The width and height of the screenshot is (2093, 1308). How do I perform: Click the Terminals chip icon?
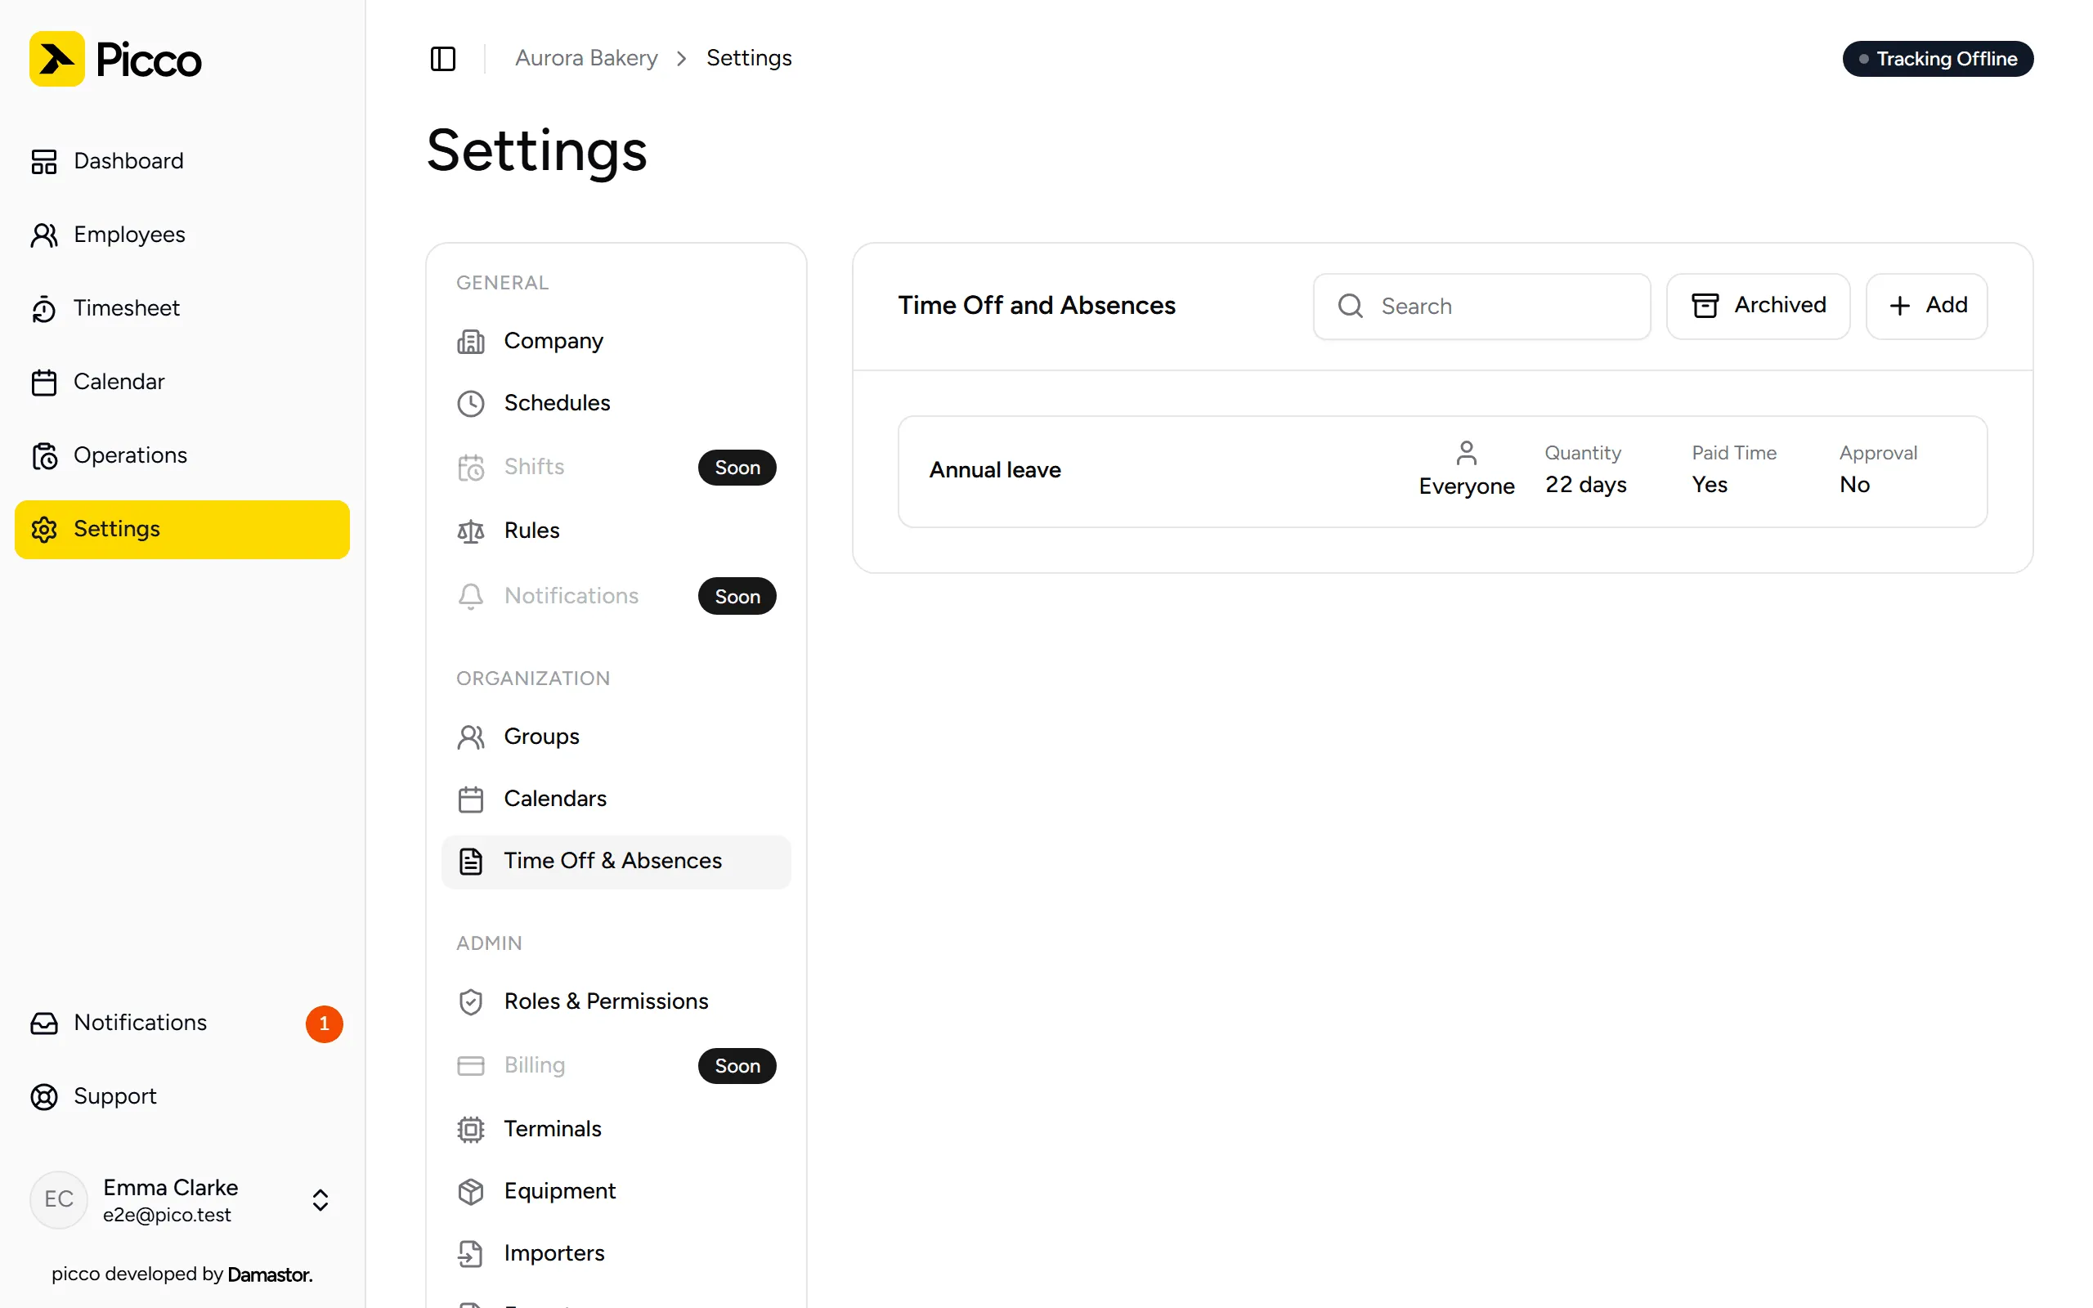pyautogui.click(x=470, y=1130)
